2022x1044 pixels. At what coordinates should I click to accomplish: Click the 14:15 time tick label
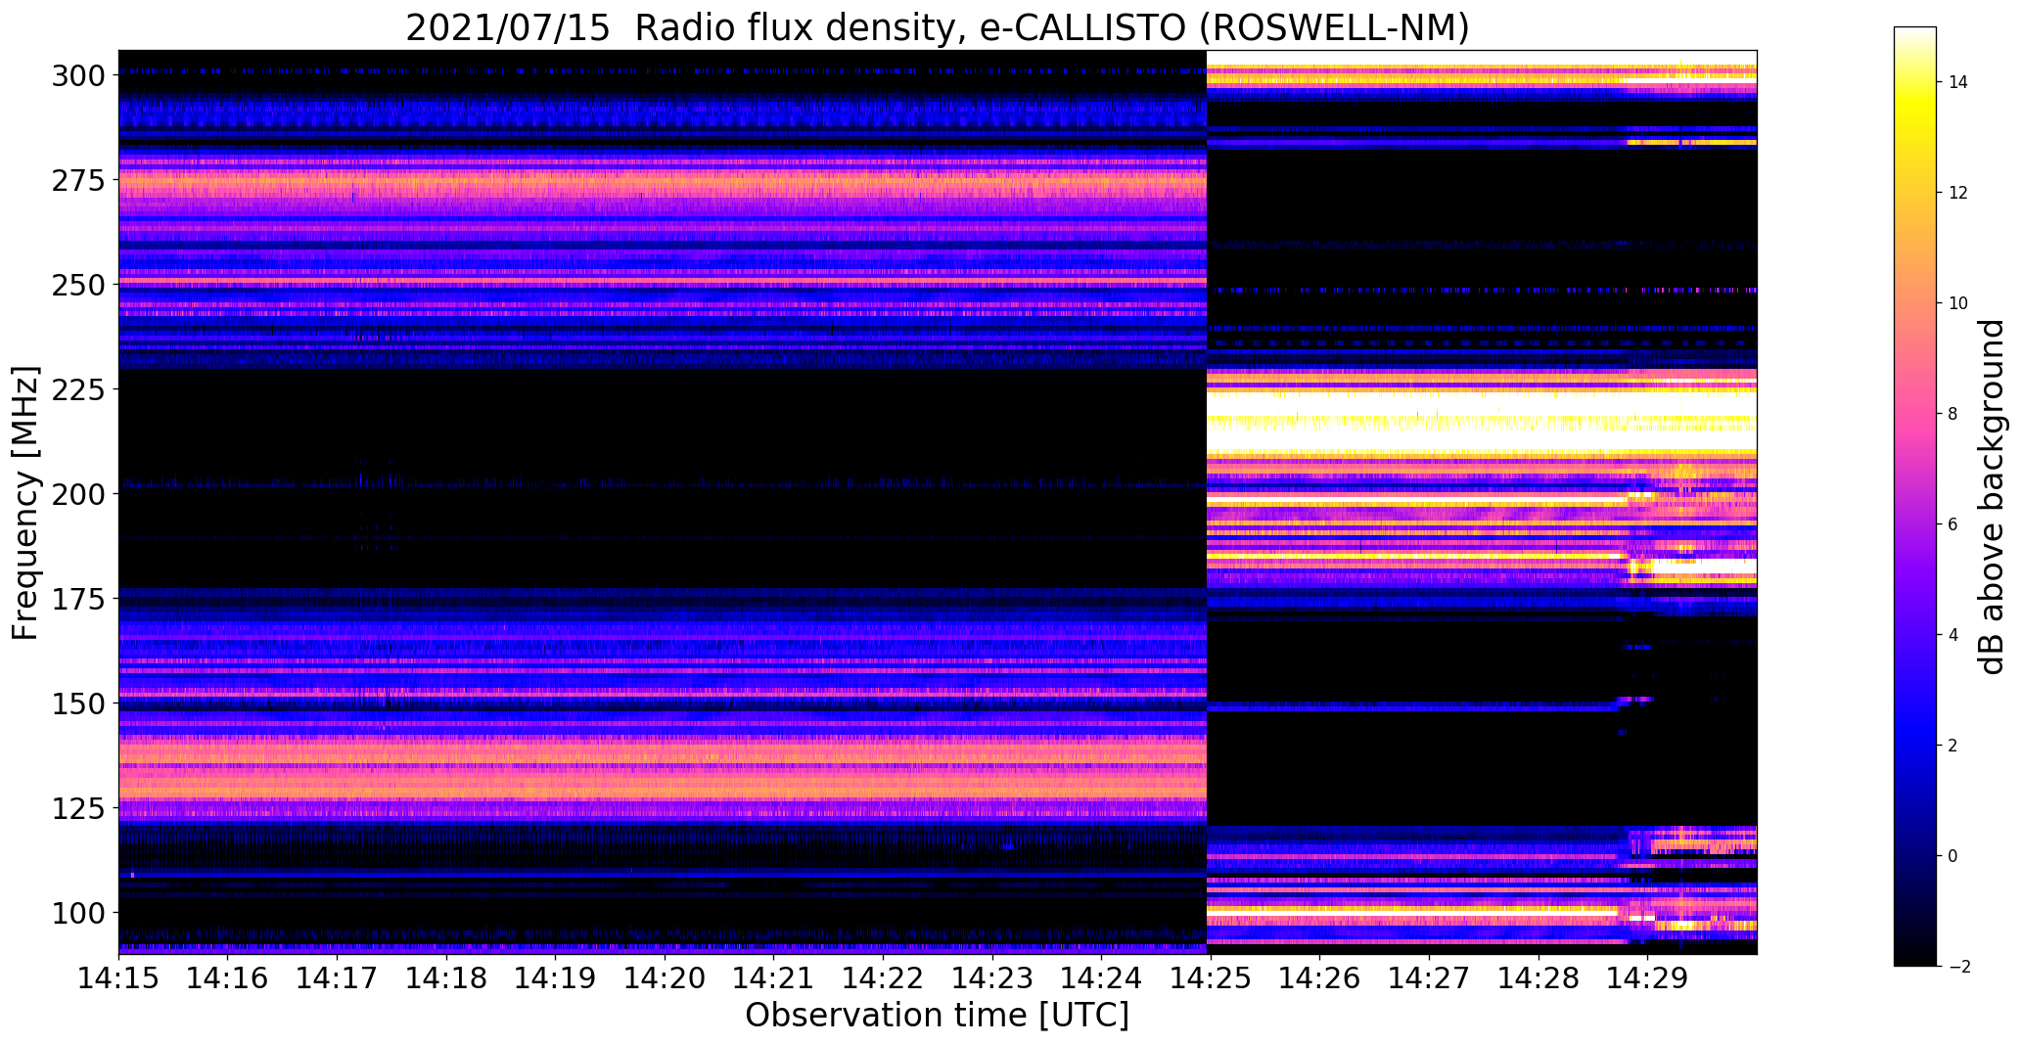coord(118,977)
